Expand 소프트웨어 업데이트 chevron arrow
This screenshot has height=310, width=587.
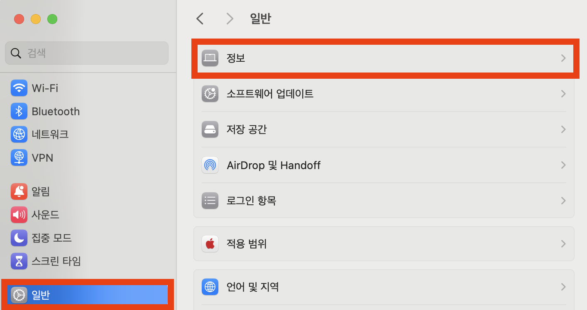[563, 94]
